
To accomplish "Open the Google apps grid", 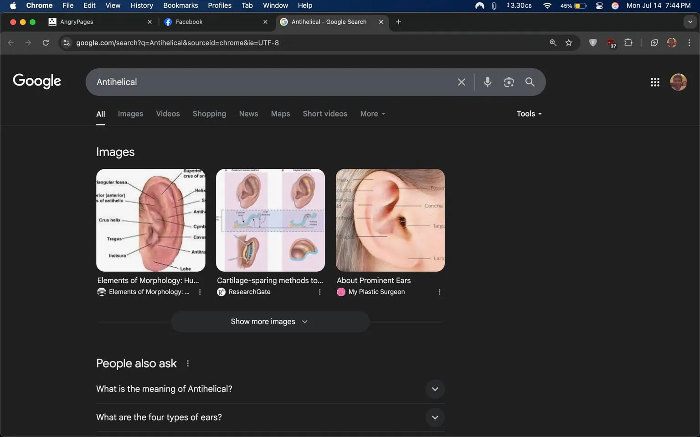I will (655, 82).
